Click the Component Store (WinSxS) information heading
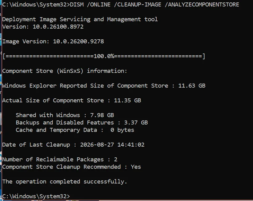Image resolution: width=253 pixels, height=201 pixels. click(x=65, y=71)
